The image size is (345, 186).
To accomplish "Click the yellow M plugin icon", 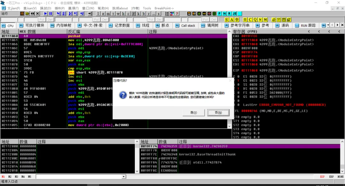I will click(265, 19).
